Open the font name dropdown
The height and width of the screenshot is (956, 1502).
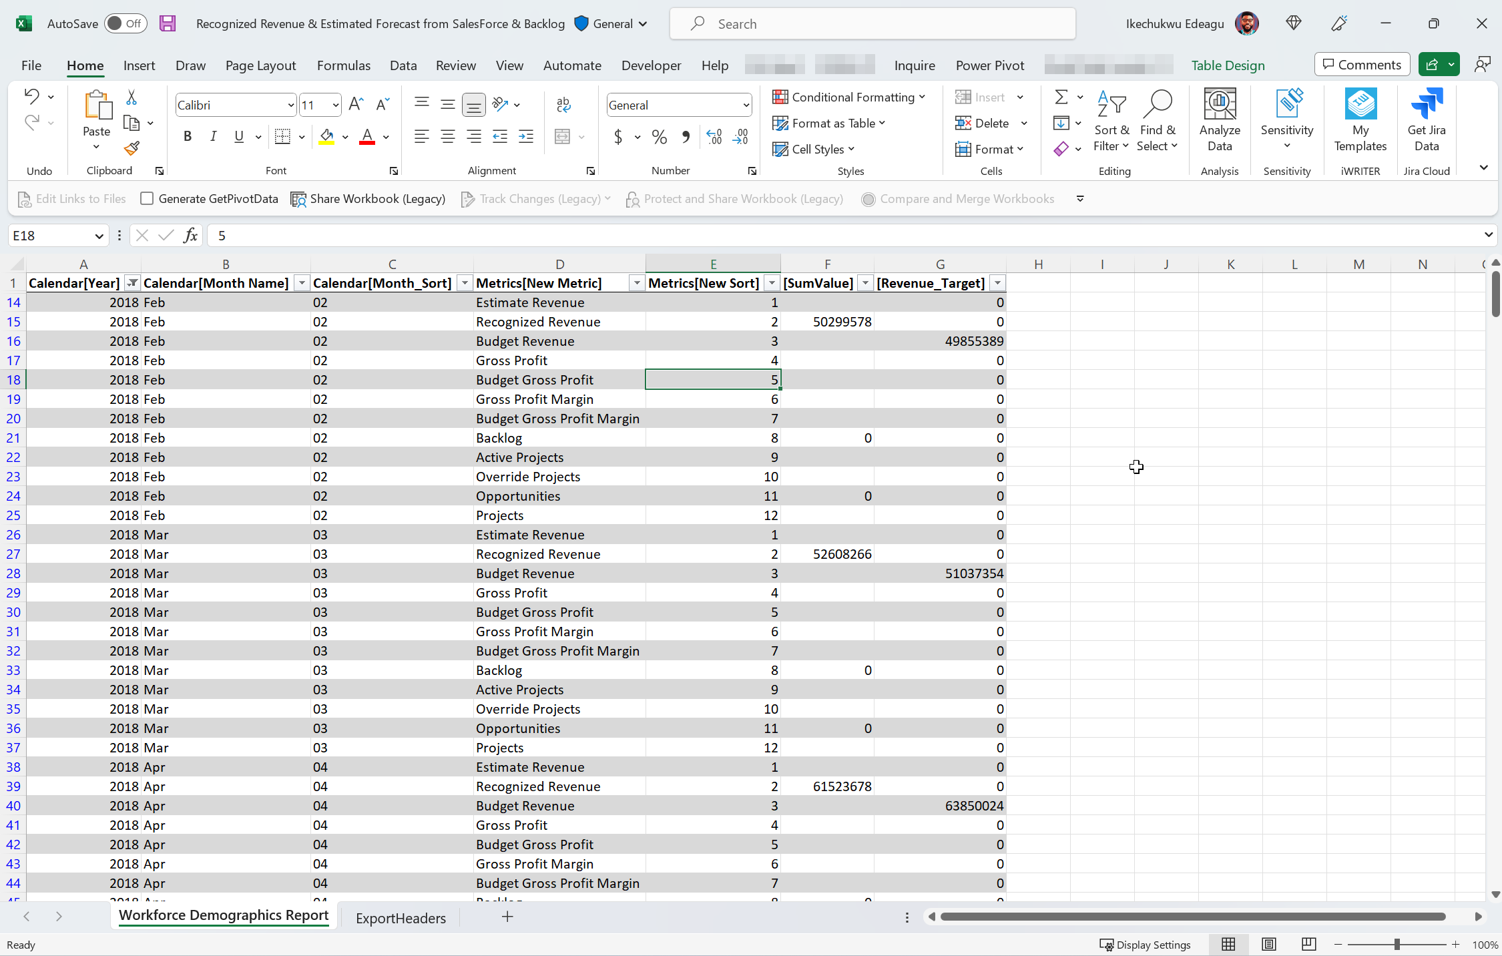291,105
